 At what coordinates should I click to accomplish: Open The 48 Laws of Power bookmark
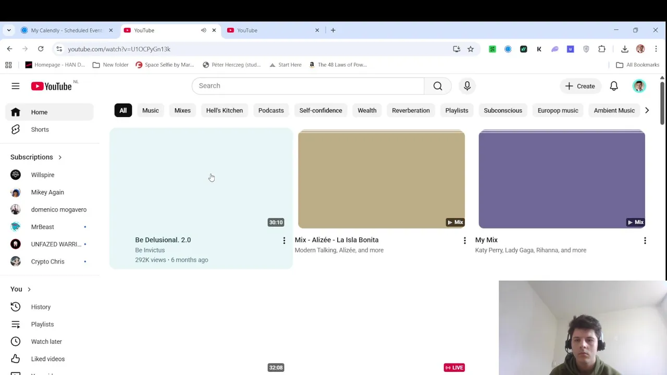pyautogui.click(x=338, y=65)
